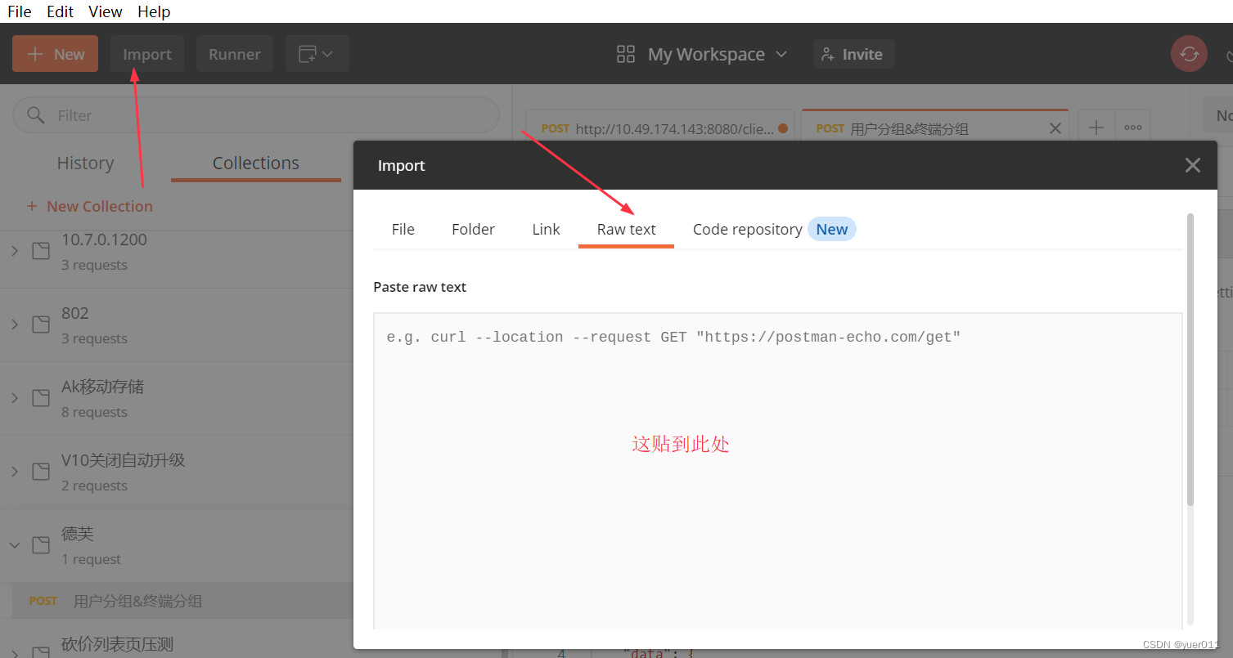Click folder icon of 德芙 collection
Image resolution: width=1233 pixels, height=658 pixels.
[x=41, y=545]
